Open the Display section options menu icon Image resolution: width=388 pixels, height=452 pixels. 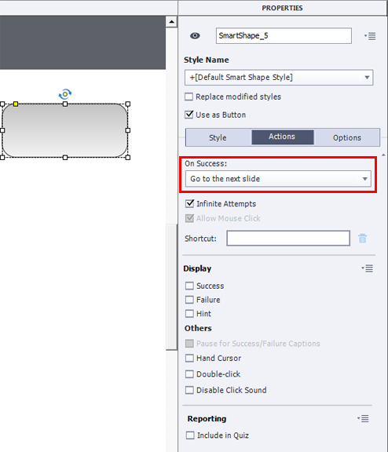tap(368, 268)
